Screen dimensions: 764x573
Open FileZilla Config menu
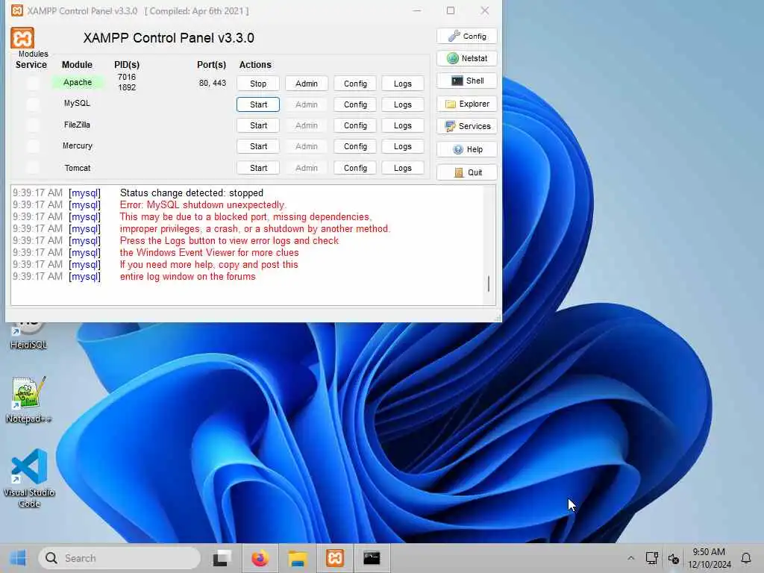coord(355,125)
